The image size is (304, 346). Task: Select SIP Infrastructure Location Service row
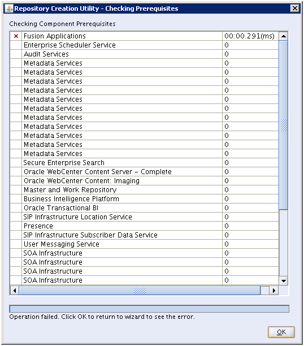click(144, 217)
